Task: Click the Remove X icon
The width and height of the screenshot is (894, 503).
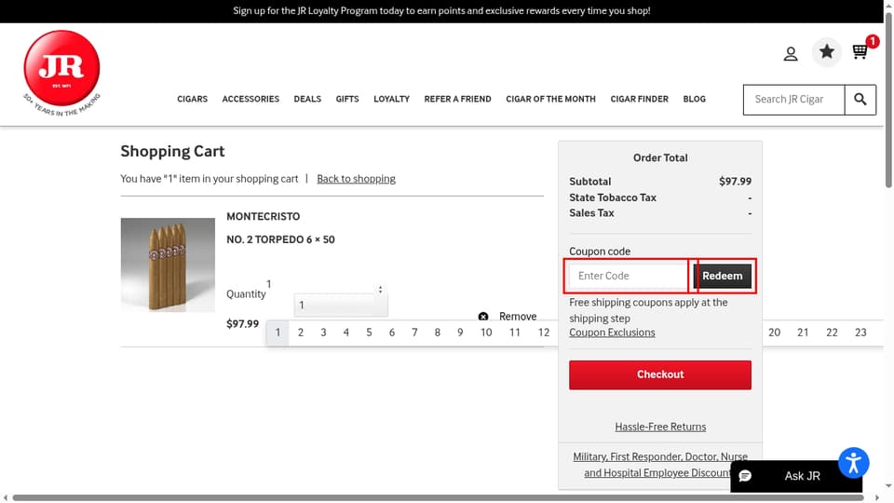Action: point(483,317)
